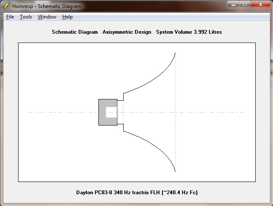Click the Hornresp lightning bolt title icon

pos(7,6)
